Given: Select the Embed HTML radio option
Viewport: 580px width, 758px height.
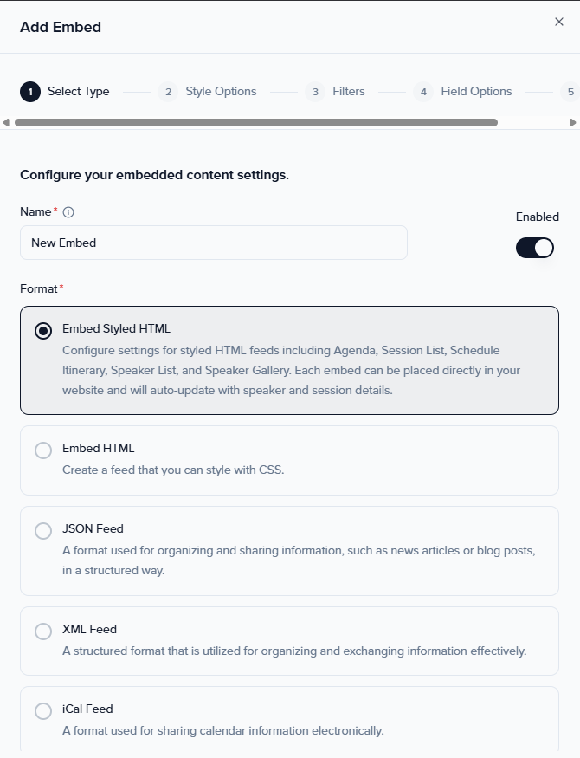Looking at the screenshot, I should [x=43, y=450].
